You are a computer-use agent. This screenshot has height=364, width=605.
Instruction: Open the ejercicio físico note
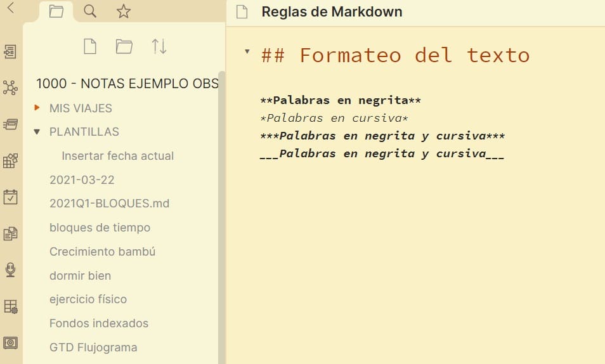click(88, 299)
